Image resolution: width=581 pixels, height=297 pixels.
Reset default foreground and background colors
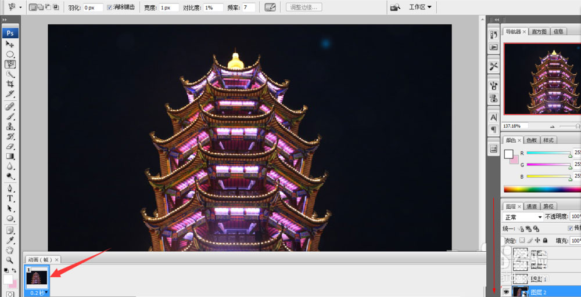(6, 270)
